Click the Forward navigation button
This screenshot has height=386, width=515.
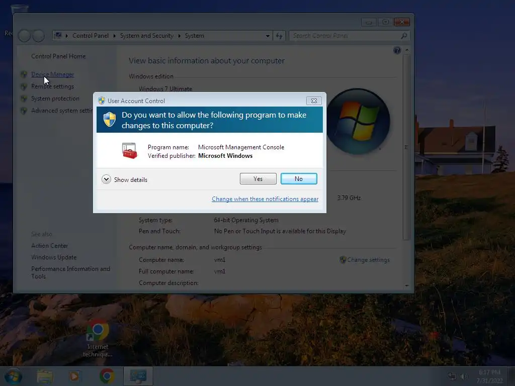38,36
